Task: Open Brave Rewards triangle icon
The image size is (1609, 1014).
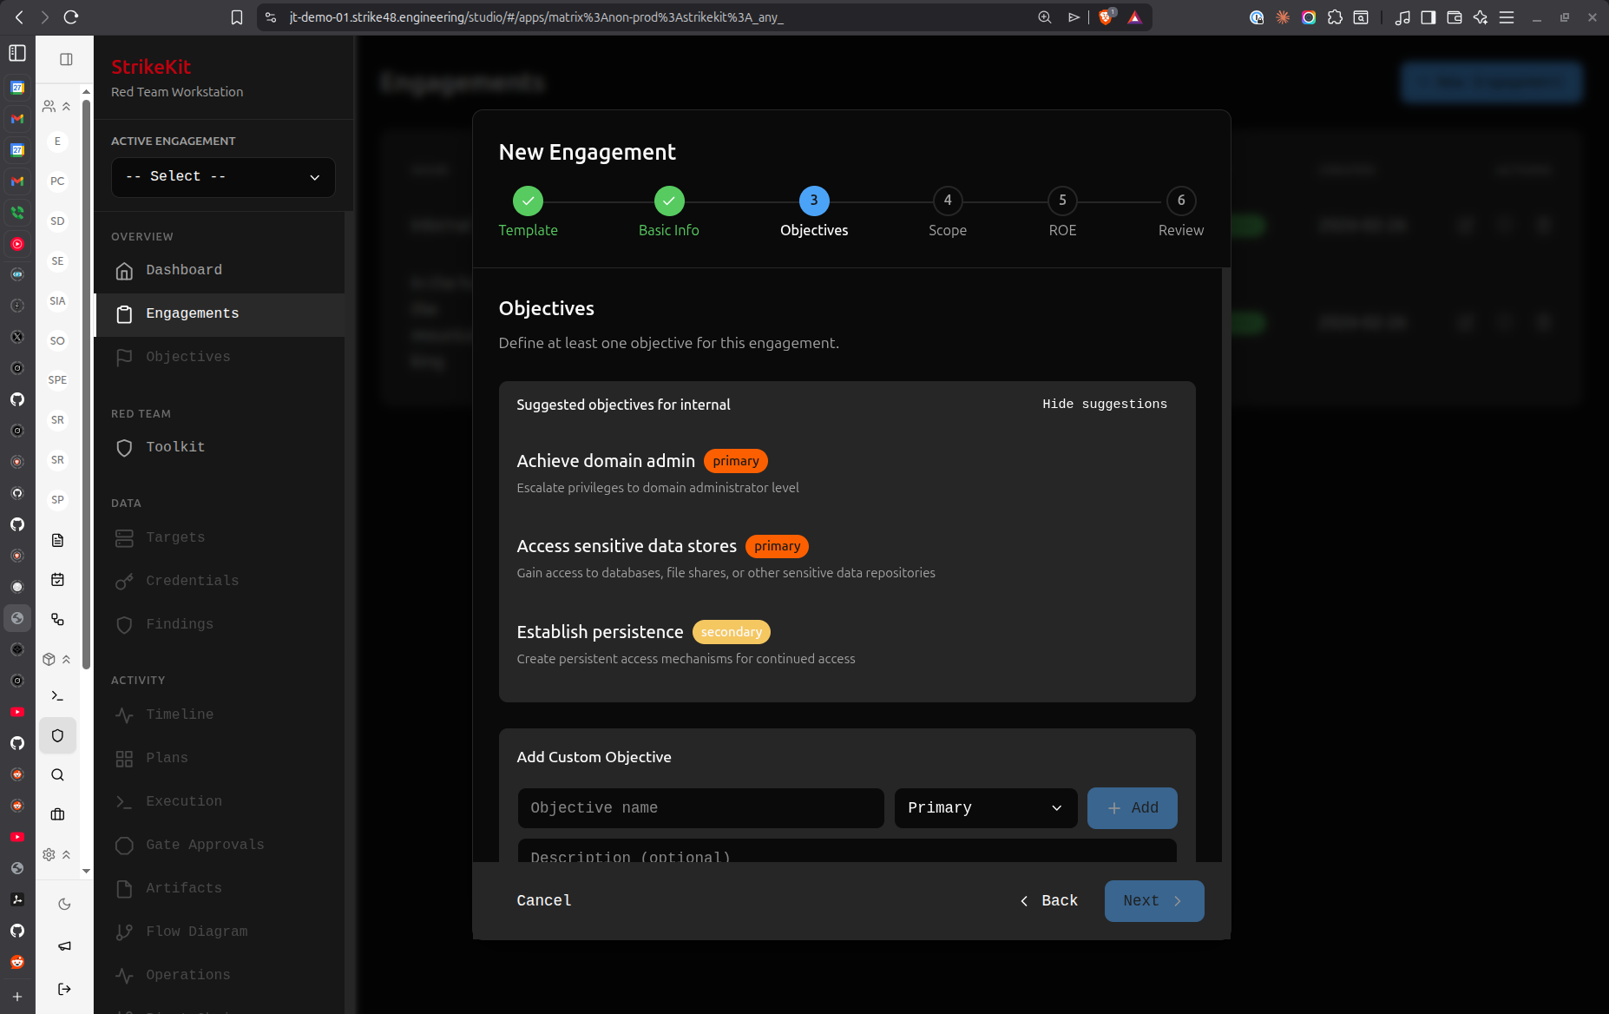Action: click(1134, 17)
